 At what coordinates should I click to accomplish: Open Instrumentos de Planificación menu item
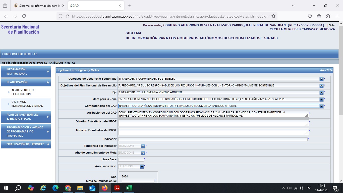[23, 92]
